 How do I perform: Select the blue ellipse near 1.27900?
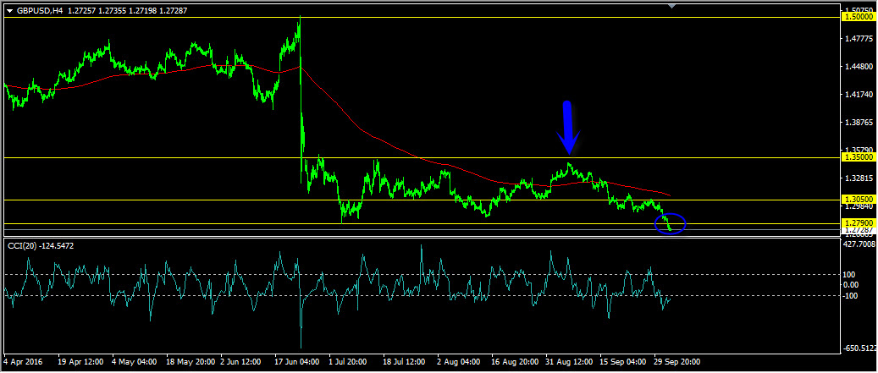tap(671, 223)
